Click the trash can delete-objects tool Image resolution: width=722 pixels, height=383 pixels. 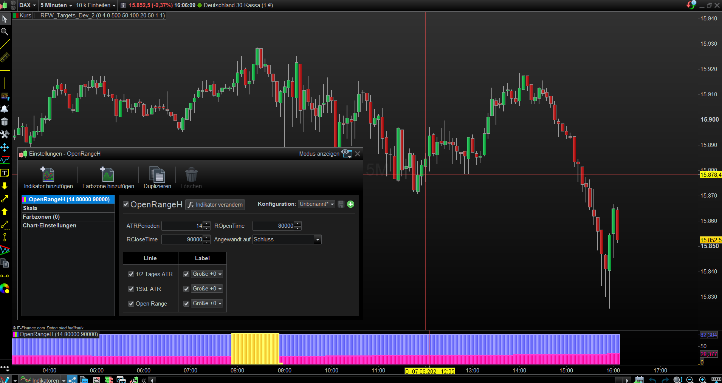point(5,122)
